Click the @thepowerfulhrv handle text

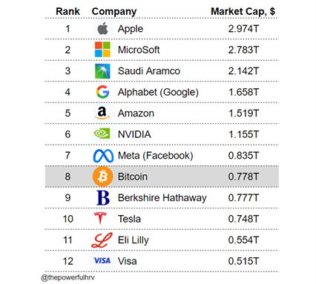(68, 277)
